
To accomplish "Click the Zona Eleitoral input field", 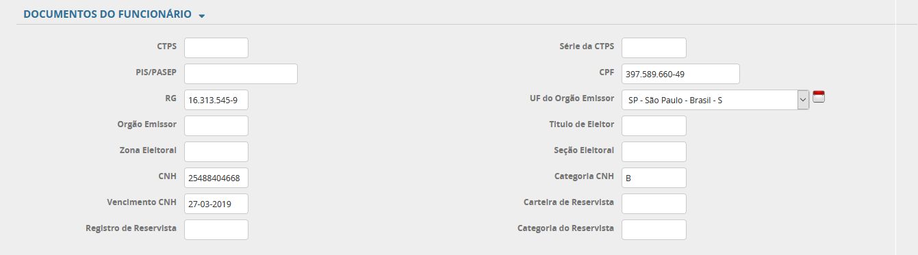I will tap(216, 152).
